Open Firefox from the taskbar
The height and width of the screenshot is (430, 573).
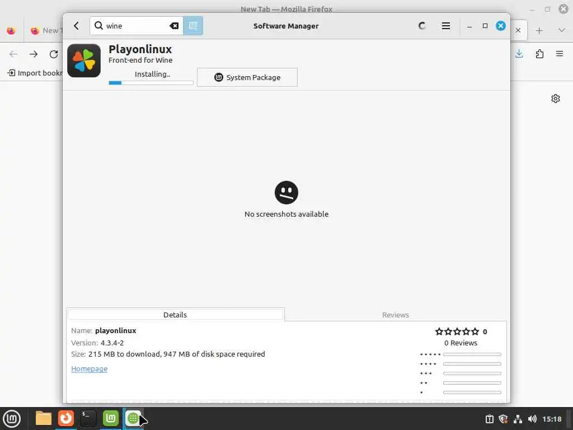pos(66,418)
